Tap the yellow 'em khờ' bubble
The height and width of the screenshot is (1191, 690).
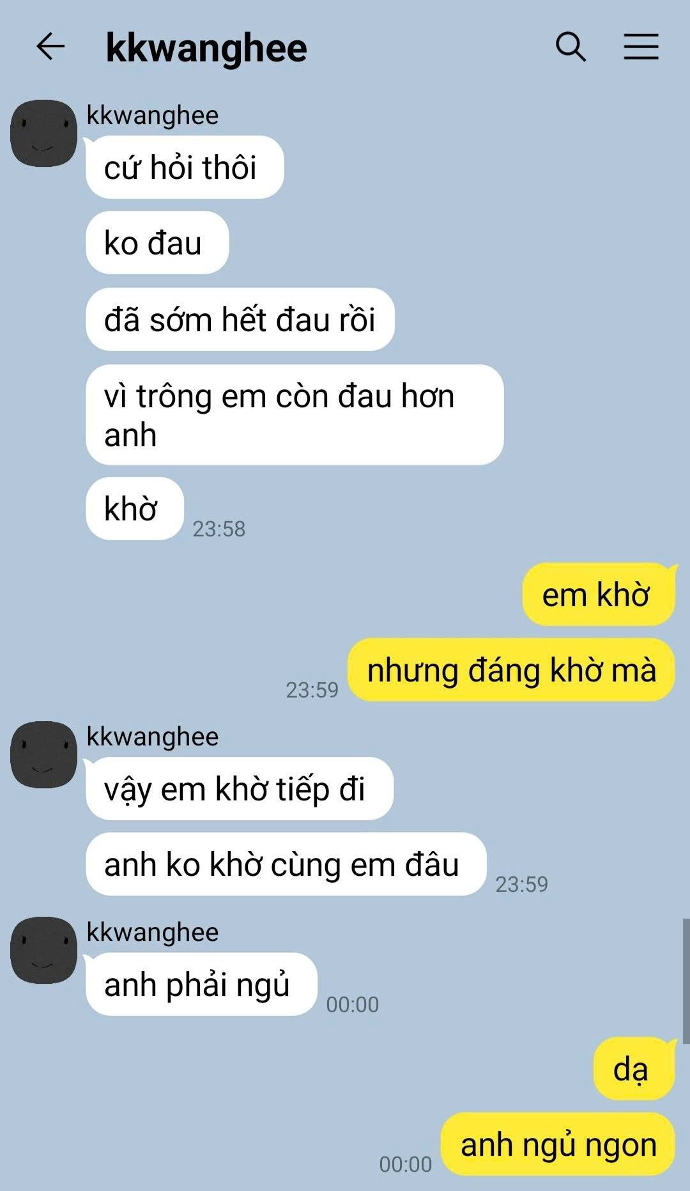pyautogui.click(x=599, y=594)
